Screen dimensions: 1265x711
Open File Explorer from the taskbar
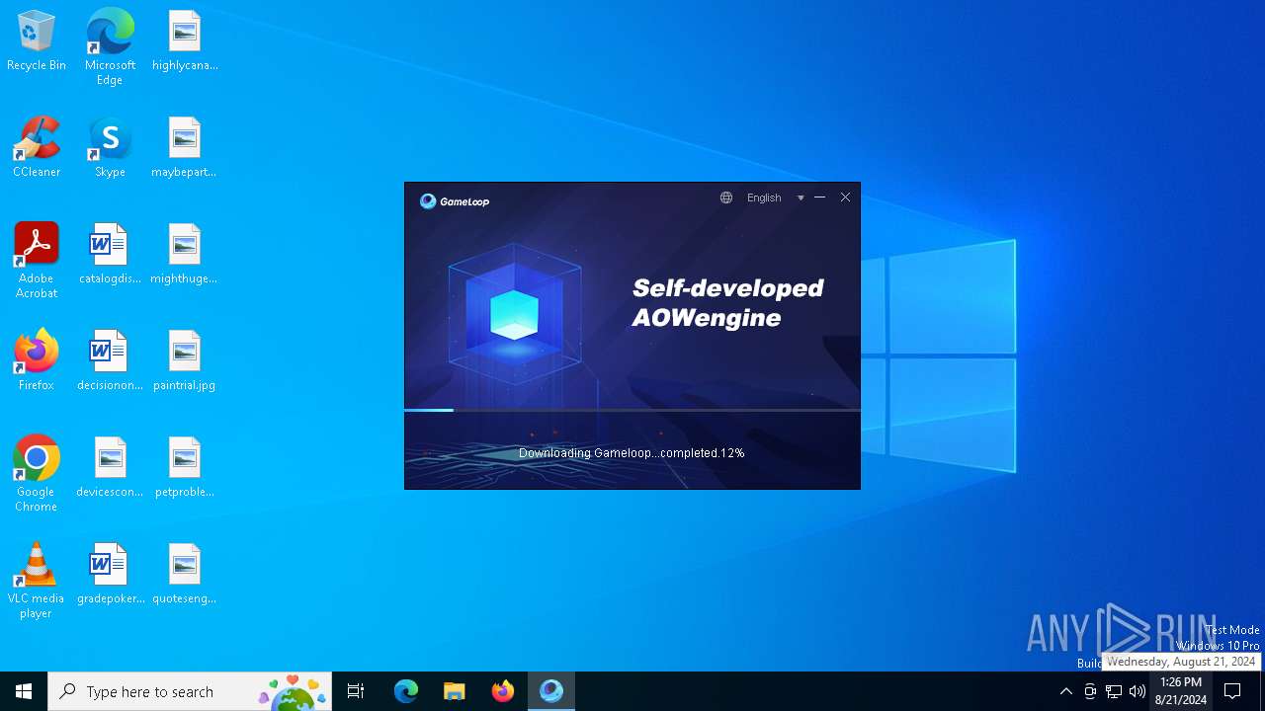[455, 691]
